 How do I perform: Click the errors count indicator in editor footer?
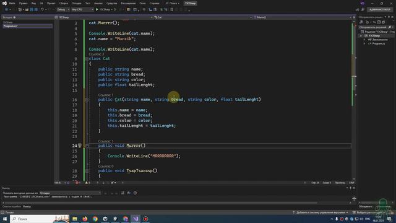tap(78, 183)
